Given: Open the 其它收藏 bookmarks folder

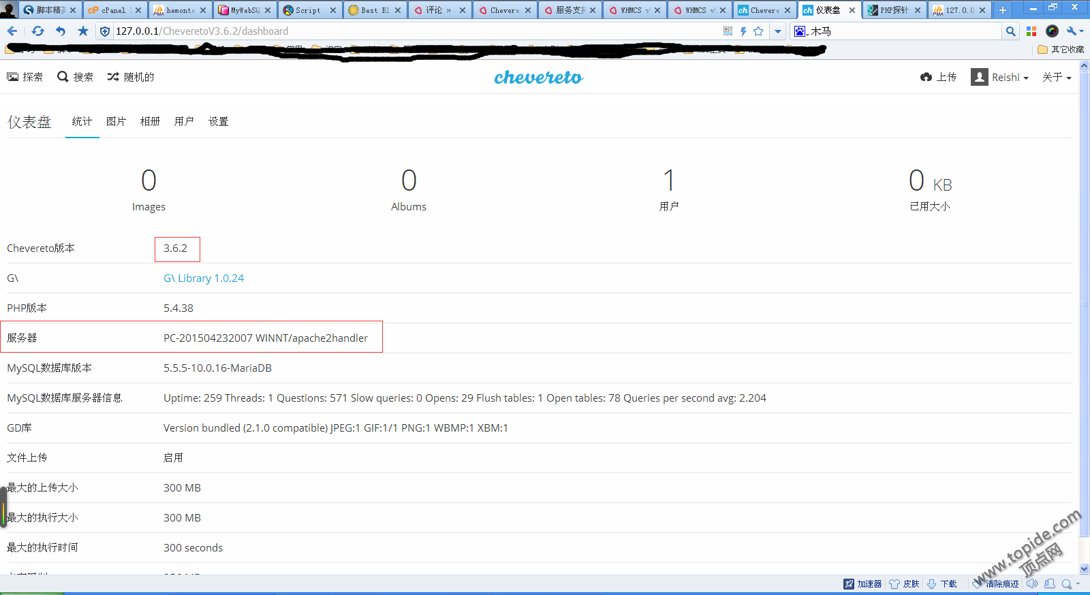Looking at the screenshot, I should pos(1061,50).
